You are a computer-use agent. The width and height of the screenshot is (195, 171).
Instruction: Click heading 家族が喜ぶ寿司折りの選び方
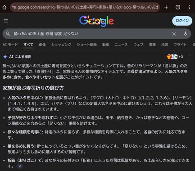click(x=33, y=88)
